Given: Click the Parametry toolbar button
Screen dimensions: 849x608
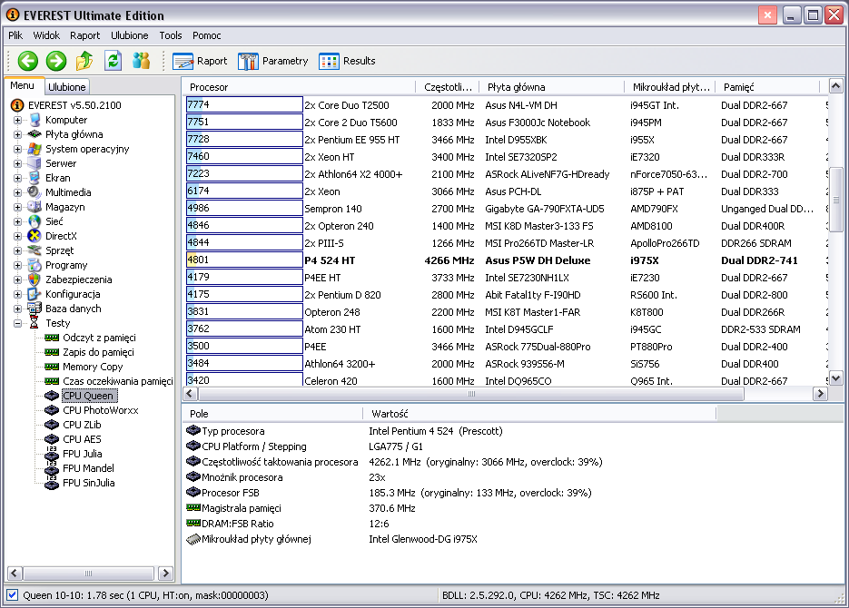Looking at the screenshot, I should pyautogui.click(x=272, y=61).
